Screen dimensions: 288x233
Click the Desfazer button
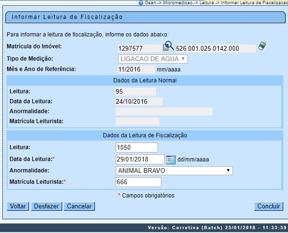[x=46, y=206]
